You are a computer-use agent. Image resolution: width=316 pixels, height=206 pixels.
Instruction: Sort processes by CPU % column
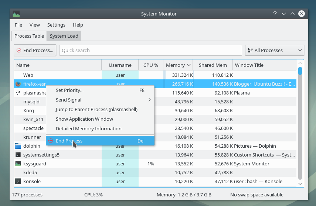[151, 65]
